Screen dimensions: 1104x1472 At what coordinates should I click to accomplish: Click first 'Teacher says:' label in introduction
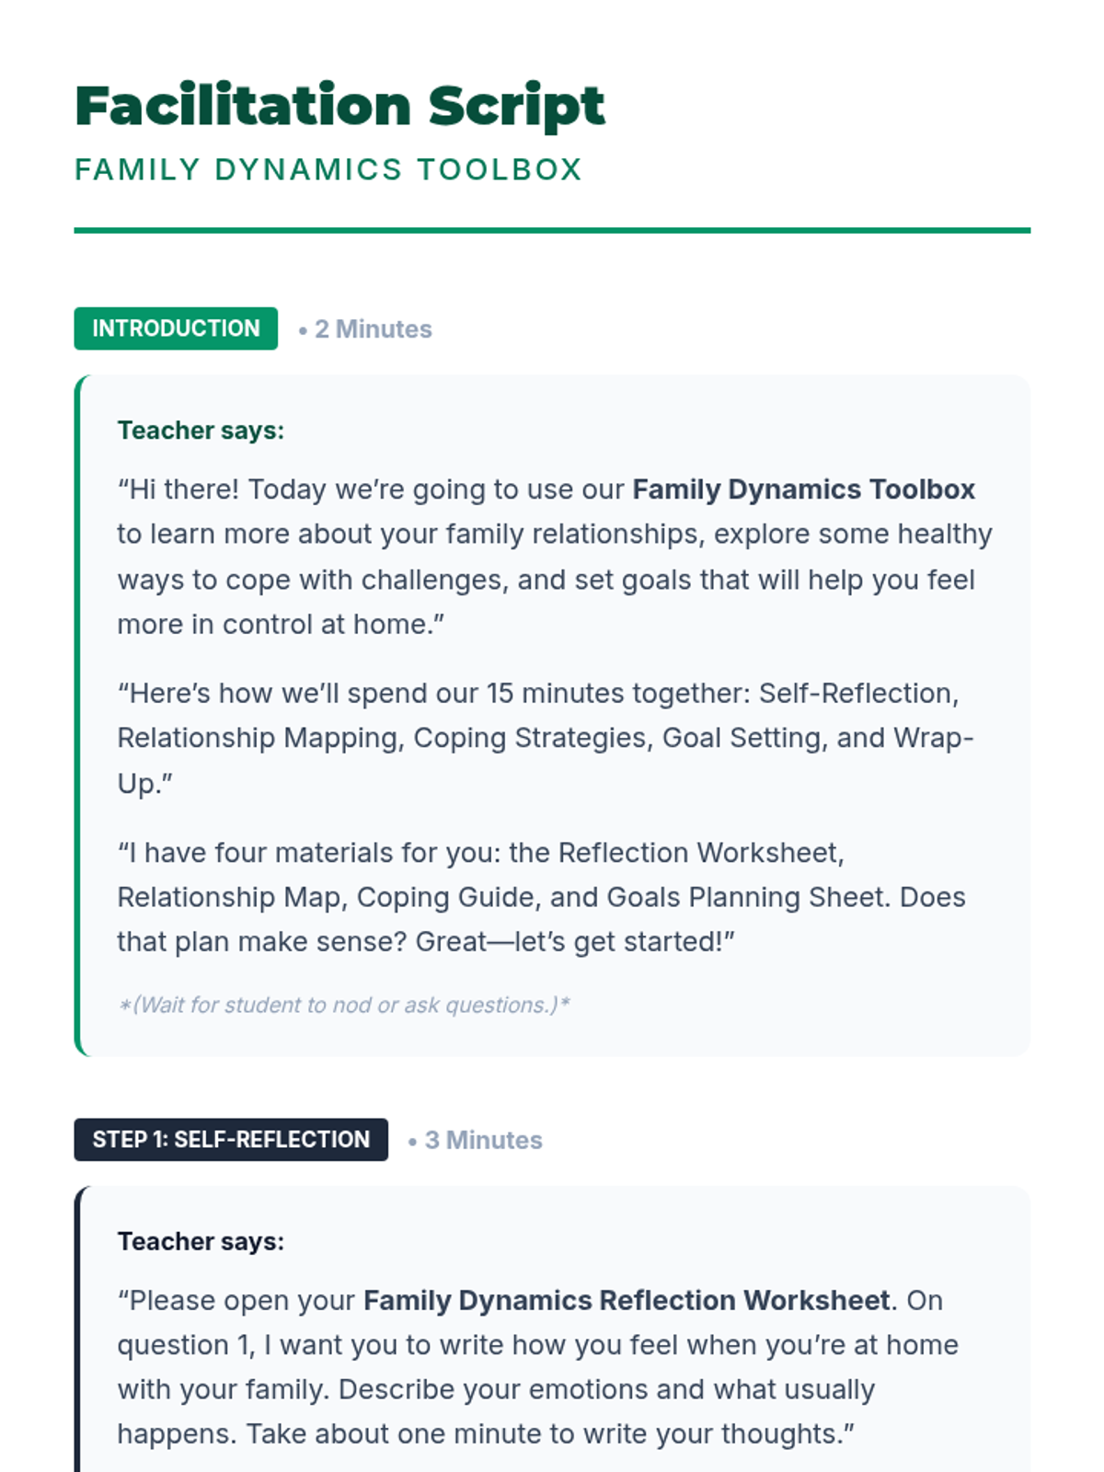[x=201, y=431]
